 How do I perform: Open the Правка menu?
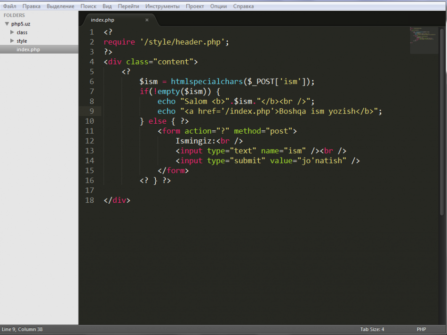tap(31, 6)
